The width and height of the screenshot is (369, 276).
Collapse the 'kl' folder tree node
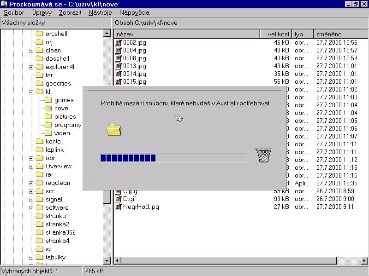pyautogui.click(x=31, y=92)
